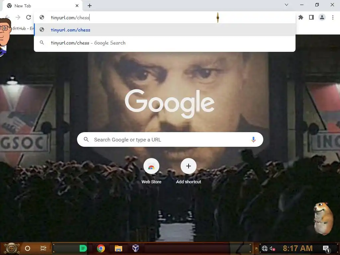Open the green notes app on taskbar
340x255 pixels.
click(83, 248)
